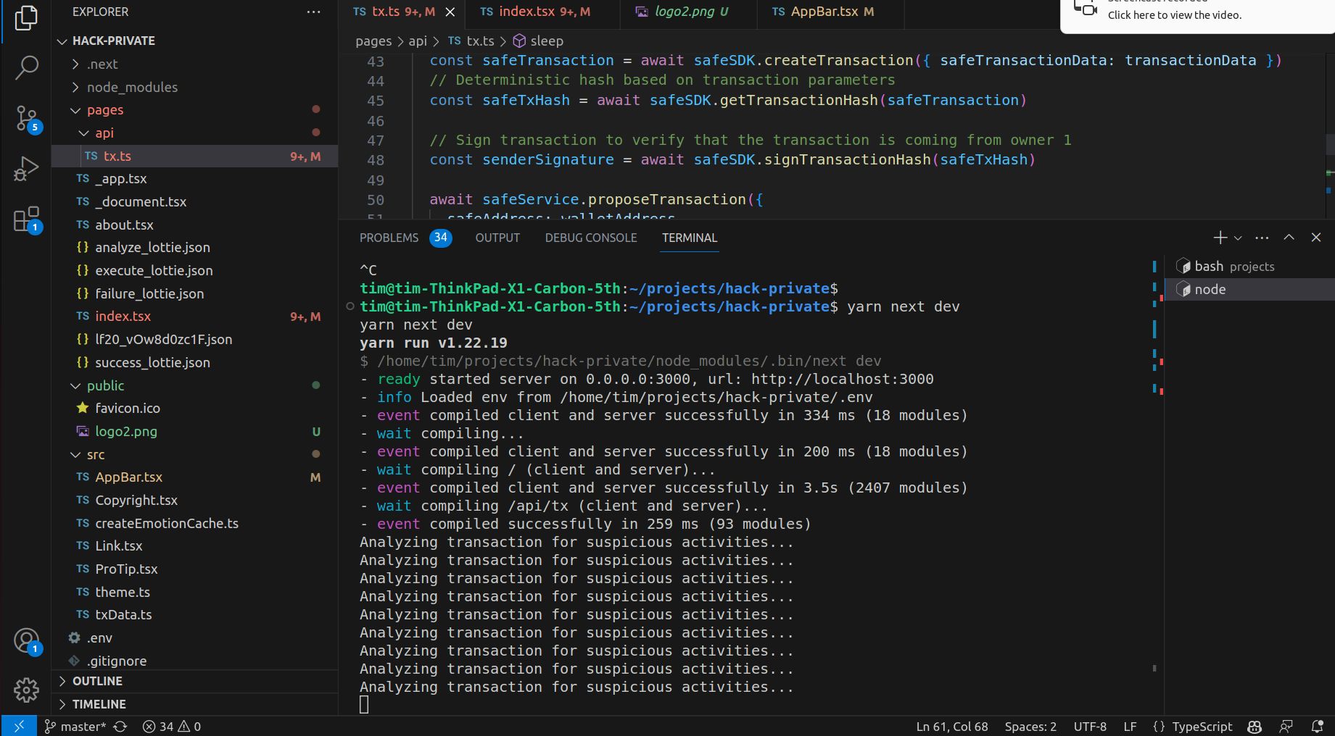Synchronize changes in status bar
This screenshot has width=1335, height=736.
[x=120, y=726]
